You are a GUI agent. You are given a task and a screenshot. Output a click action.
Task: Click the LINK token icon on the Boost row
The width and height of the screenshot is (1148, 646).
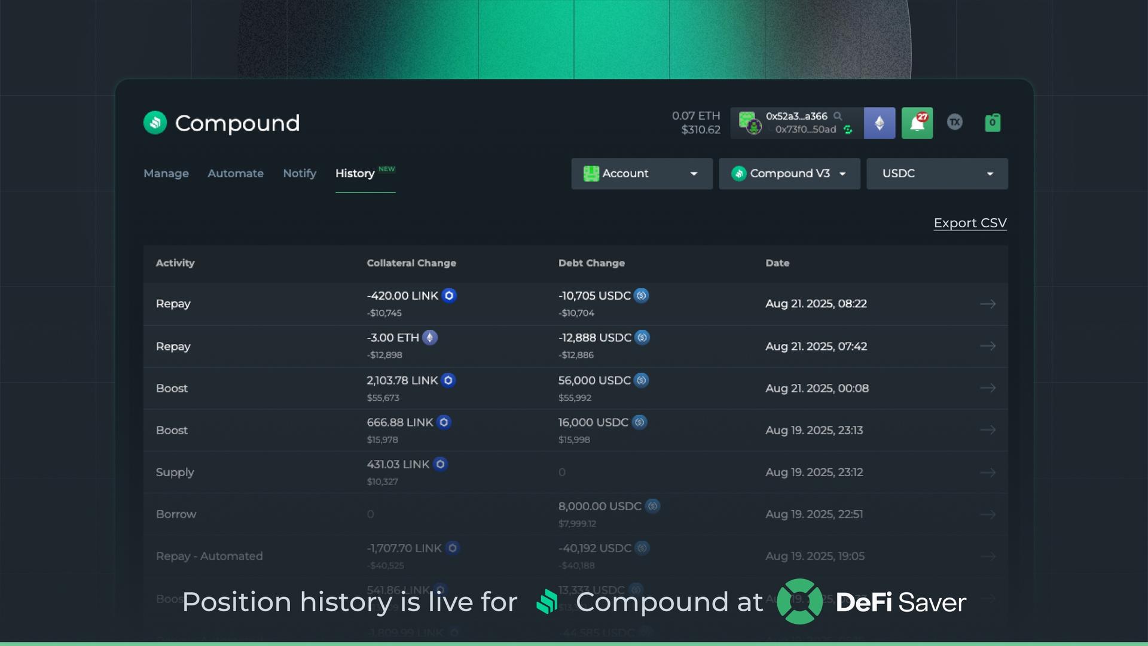[x=449, y=380]
